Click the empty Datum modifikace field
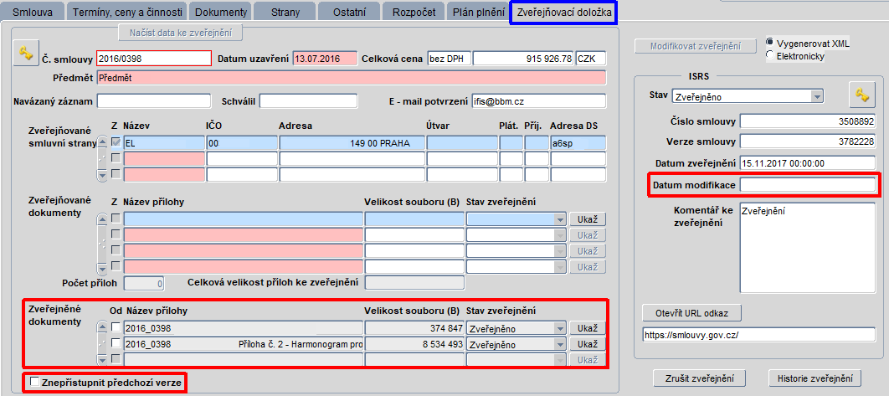This screenshot has height=396, width=889. pyautogui.click(x=808, y=185)
